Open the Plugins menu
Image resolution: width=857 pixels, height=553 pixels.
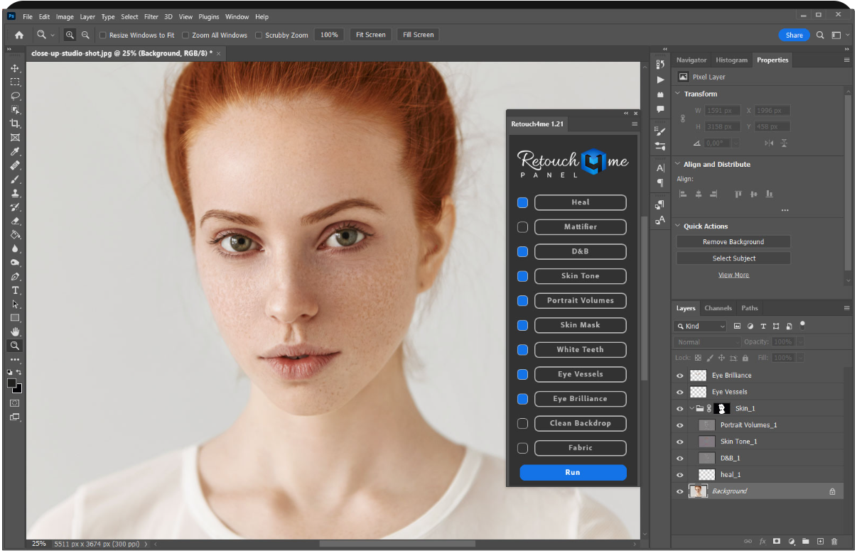209,16
